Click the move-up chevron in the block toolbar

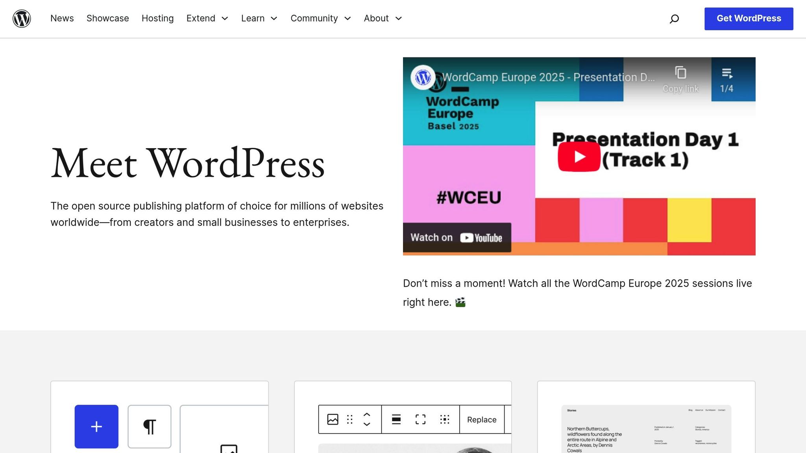(367, 414)
